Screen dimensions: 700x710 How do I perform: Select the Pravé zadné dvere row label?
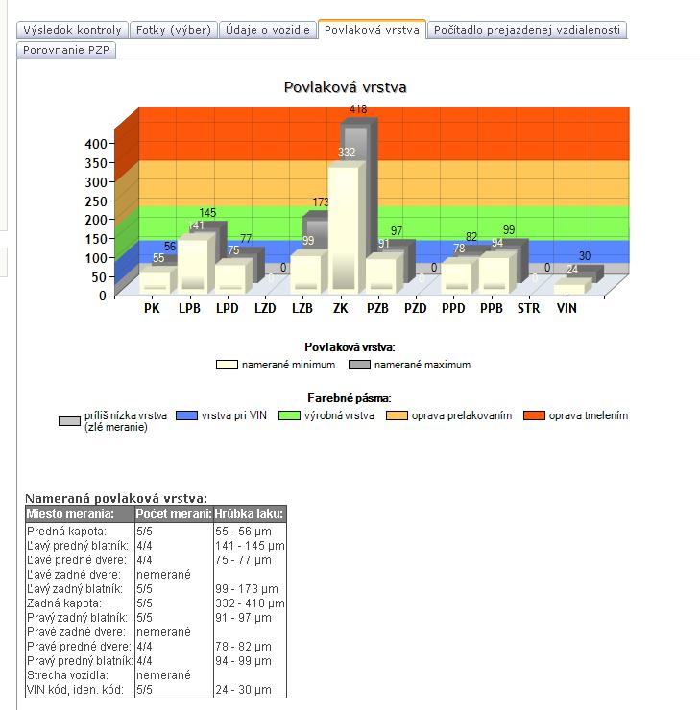coord(76,632)
